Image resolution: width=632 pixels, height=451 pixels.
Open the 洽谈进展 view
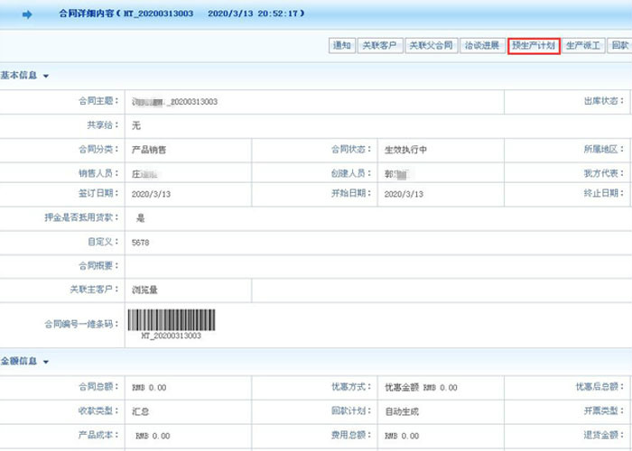pyautogui.click(x=481, y=46)
